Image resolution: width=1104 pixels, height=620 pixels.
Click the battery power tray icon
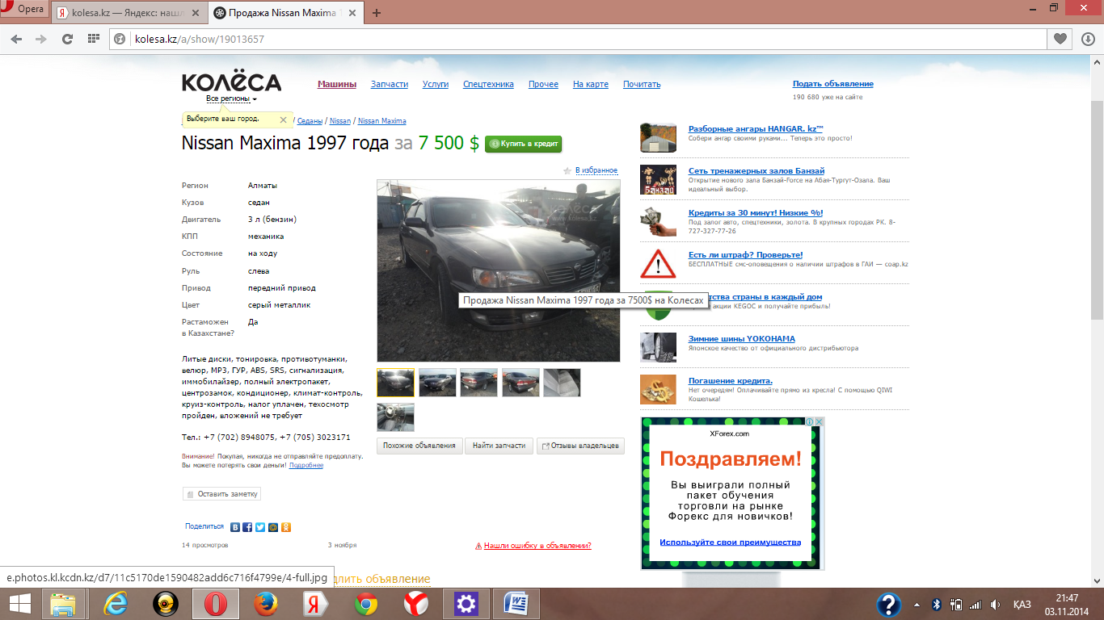pyautogui.click(x=956, y=605)
